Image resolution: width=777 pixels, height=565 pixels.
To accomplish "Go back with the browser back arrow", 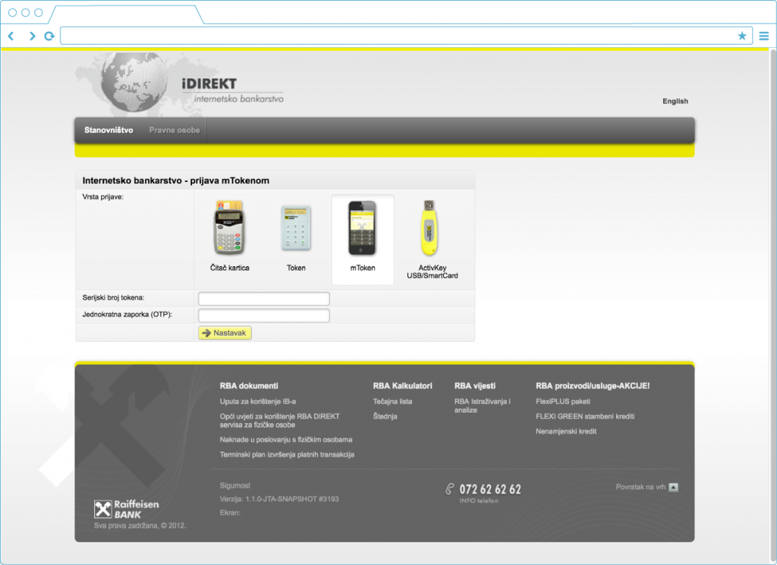I will pyautogui.click(x=11, y=36).
